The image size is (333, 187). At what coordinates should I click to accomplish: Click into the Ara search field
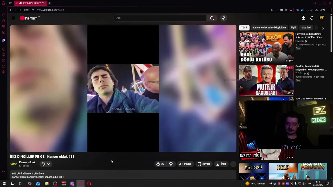point(160,18)
